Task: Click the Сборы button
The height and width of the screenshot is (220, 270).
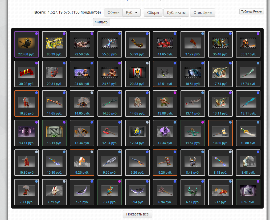Action: coord(153,13)
